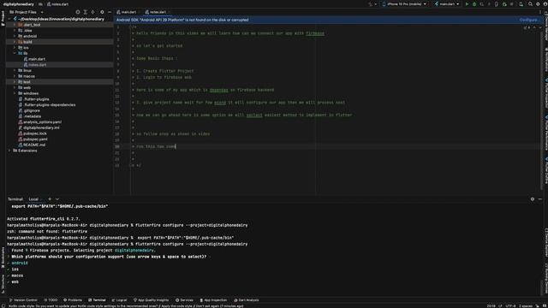Select the .flutter-plugins file
The width and height of the screenshot is (548, 308).
[x=36, y=99]
